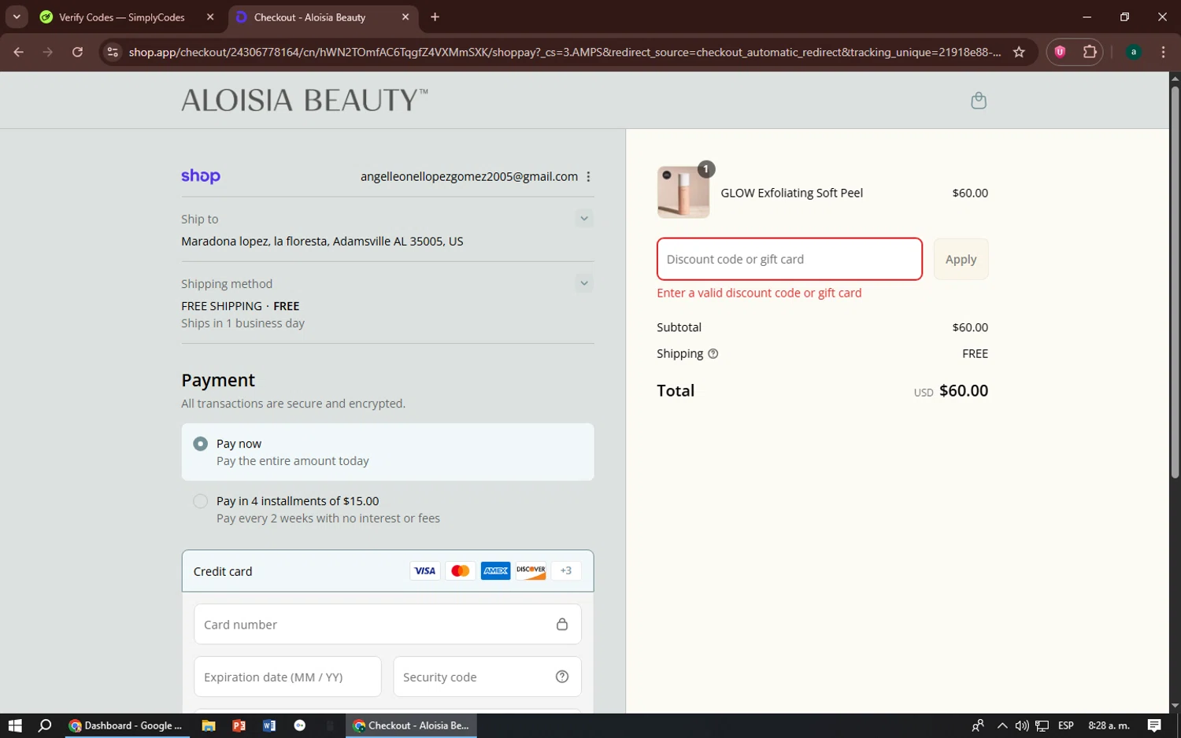Screen dimensions: 1181x738
Task: Open the tab search dropdown arrow
Action: 17,17
